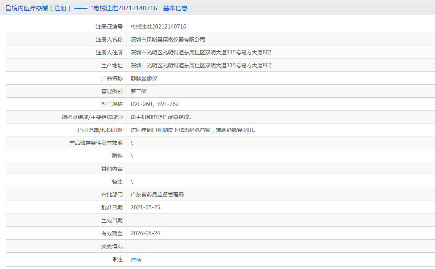Select the 生产地址 address value
Screen dimensions: 435x269
201,65
